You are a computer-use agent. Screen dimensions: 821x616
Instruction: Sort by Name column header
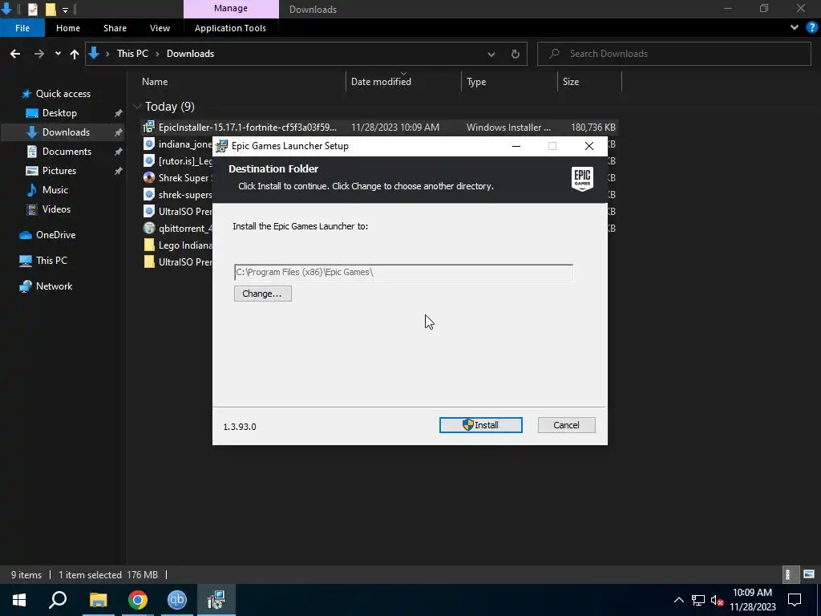pyautogui.click(x=155, y=82)
